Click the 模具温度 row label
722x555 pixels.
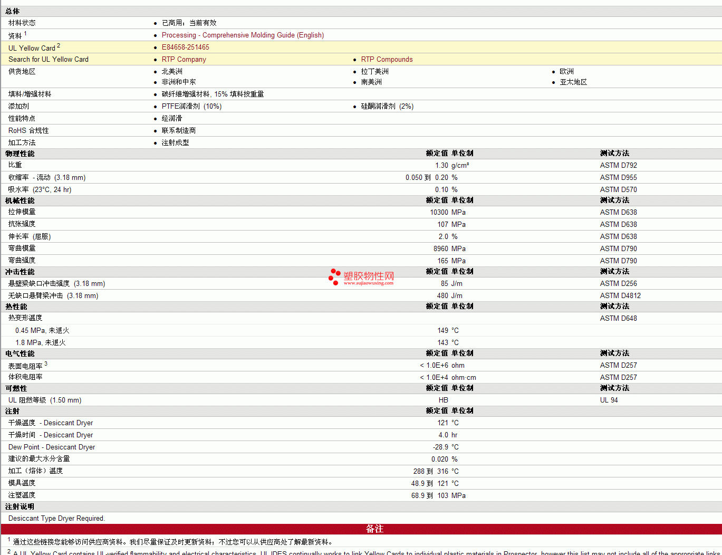pos(22,483)
